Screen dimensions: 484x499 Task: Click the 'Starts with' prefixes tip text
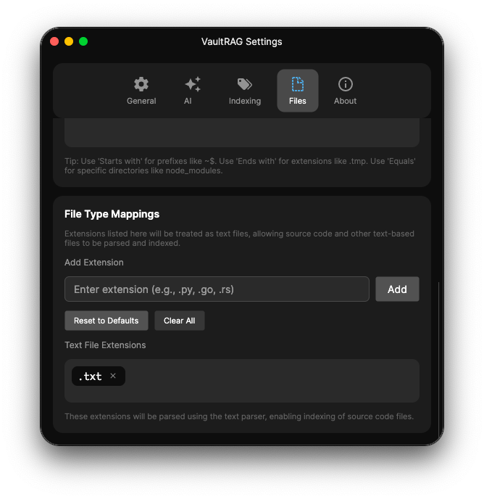[x=240, y=166]
